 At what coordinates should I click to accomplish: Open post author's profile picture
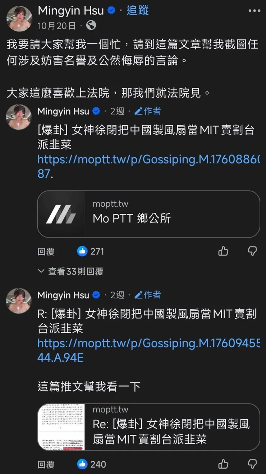pos(19,18)
